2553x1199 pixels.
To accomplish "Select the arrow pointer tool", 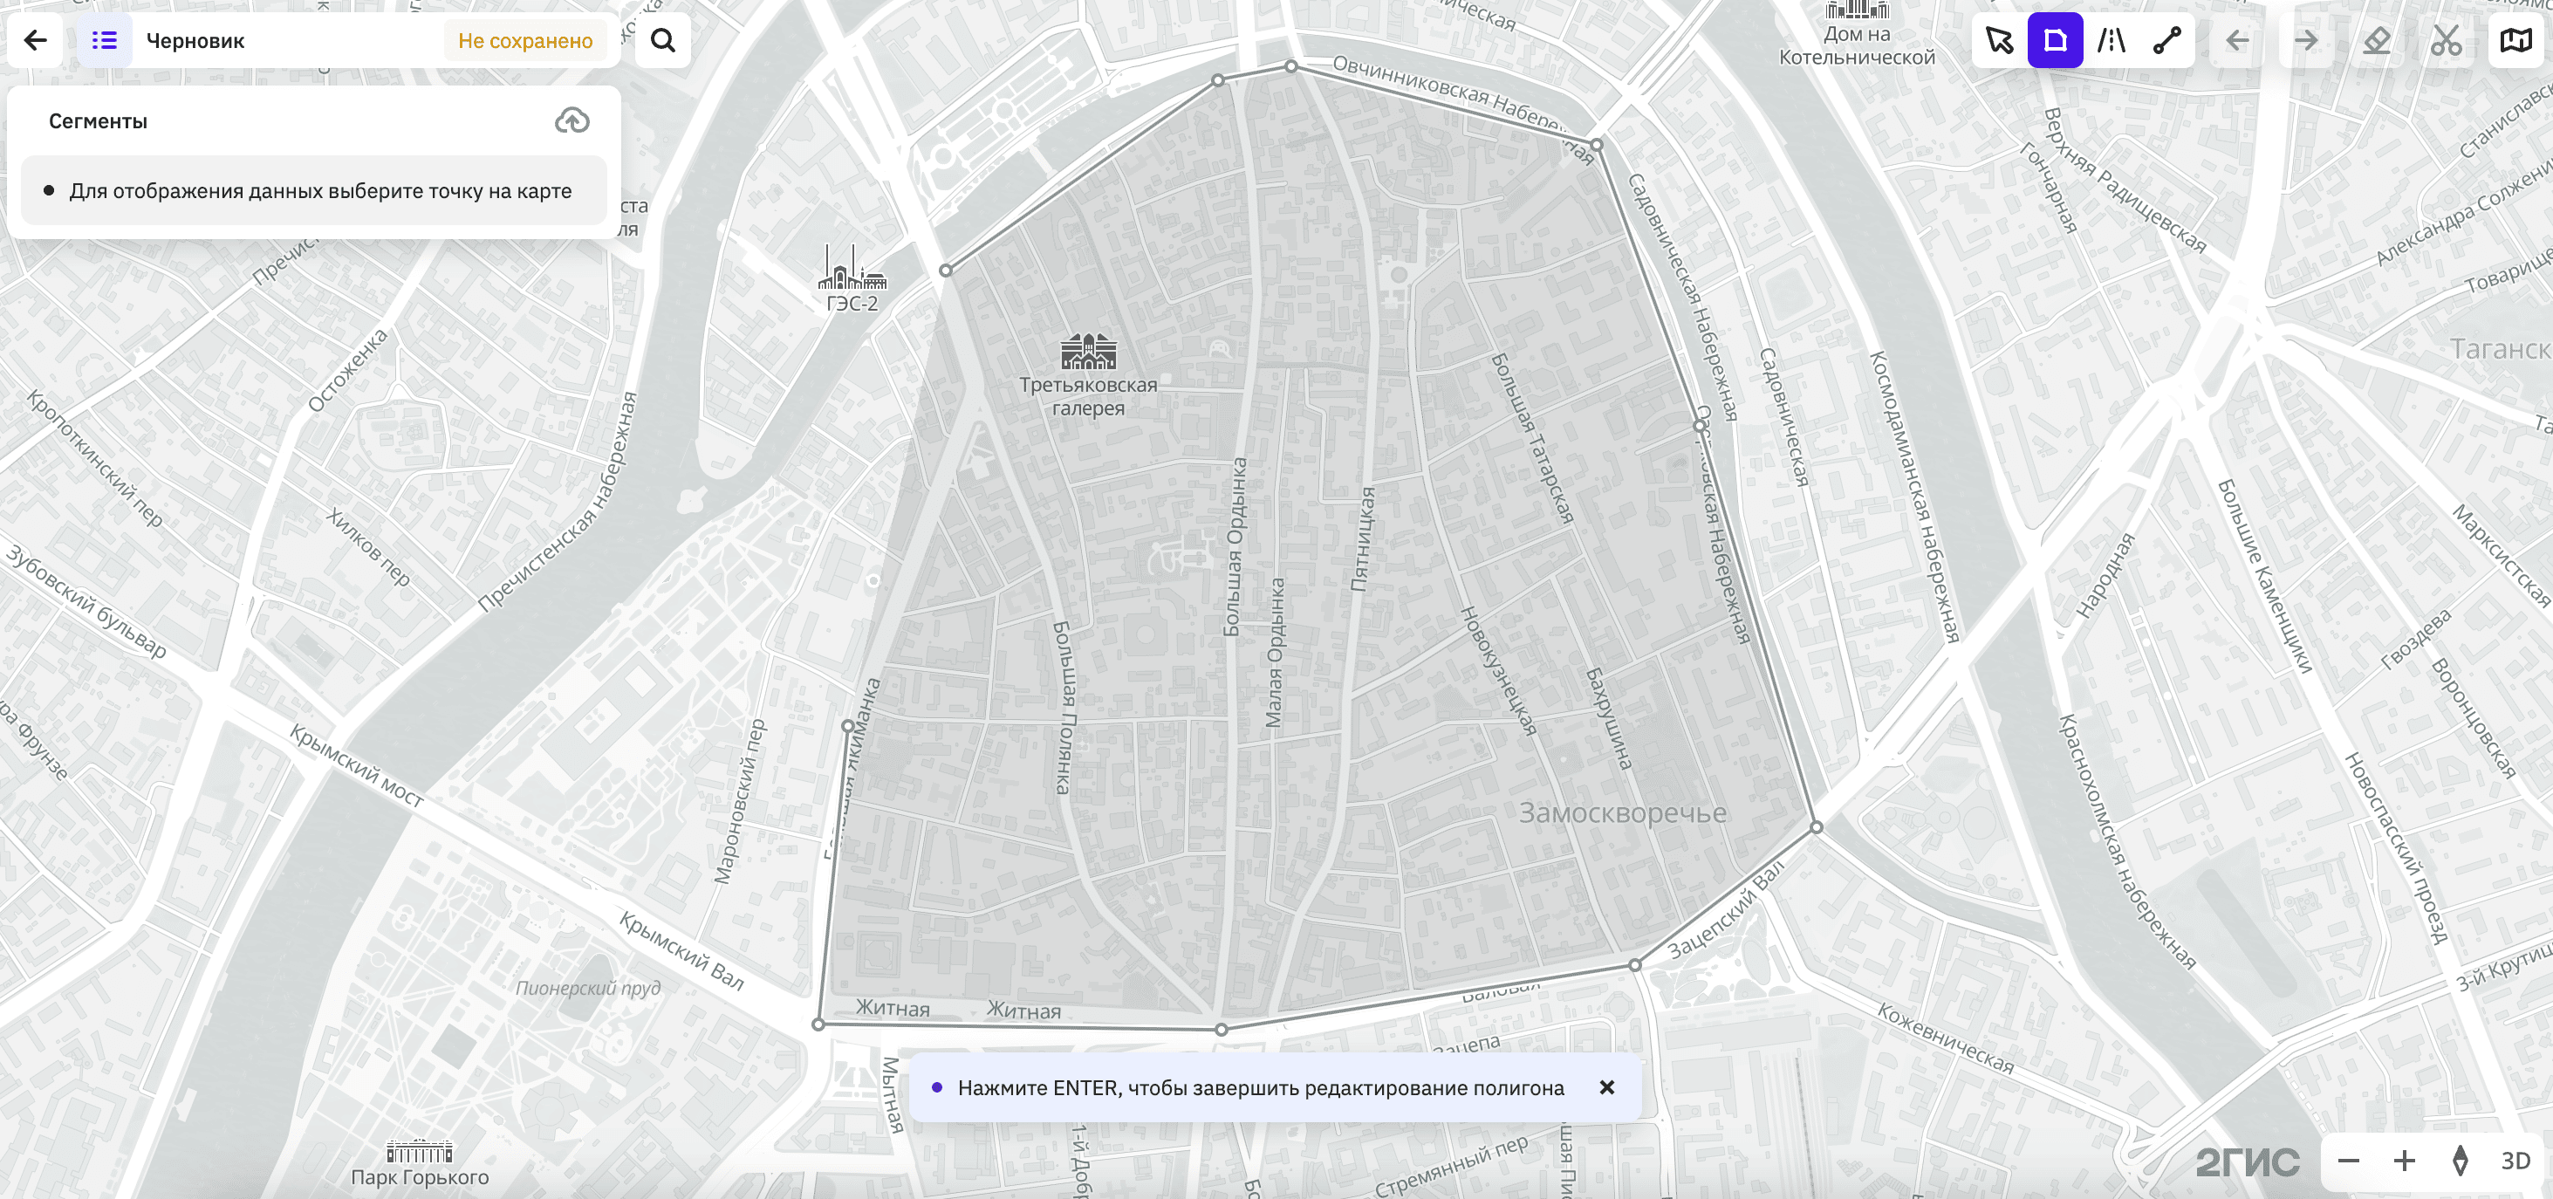I will click(x=1999, y=41).
